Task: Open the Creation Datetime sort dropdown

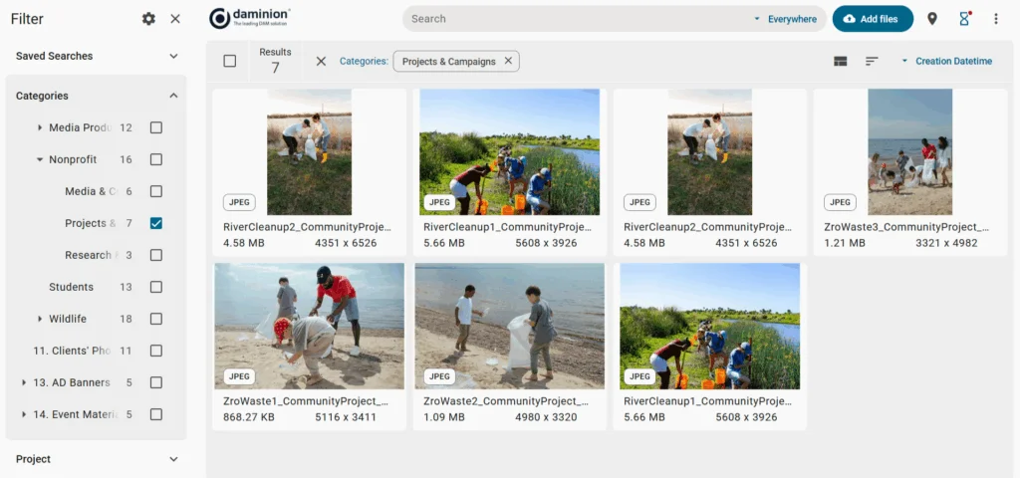Action: (x=946, y=61)
